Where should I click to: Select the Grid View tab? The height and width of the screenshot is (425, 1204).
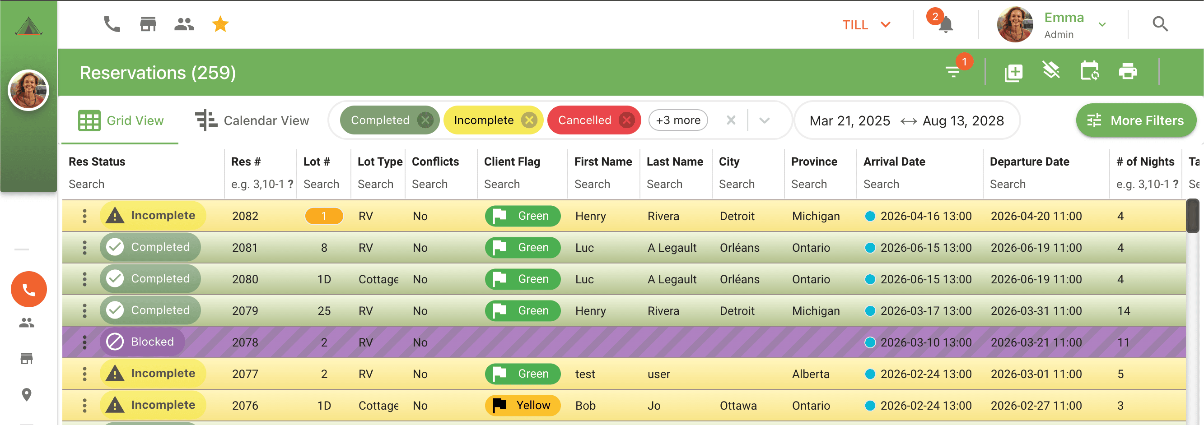coord(121,120)
